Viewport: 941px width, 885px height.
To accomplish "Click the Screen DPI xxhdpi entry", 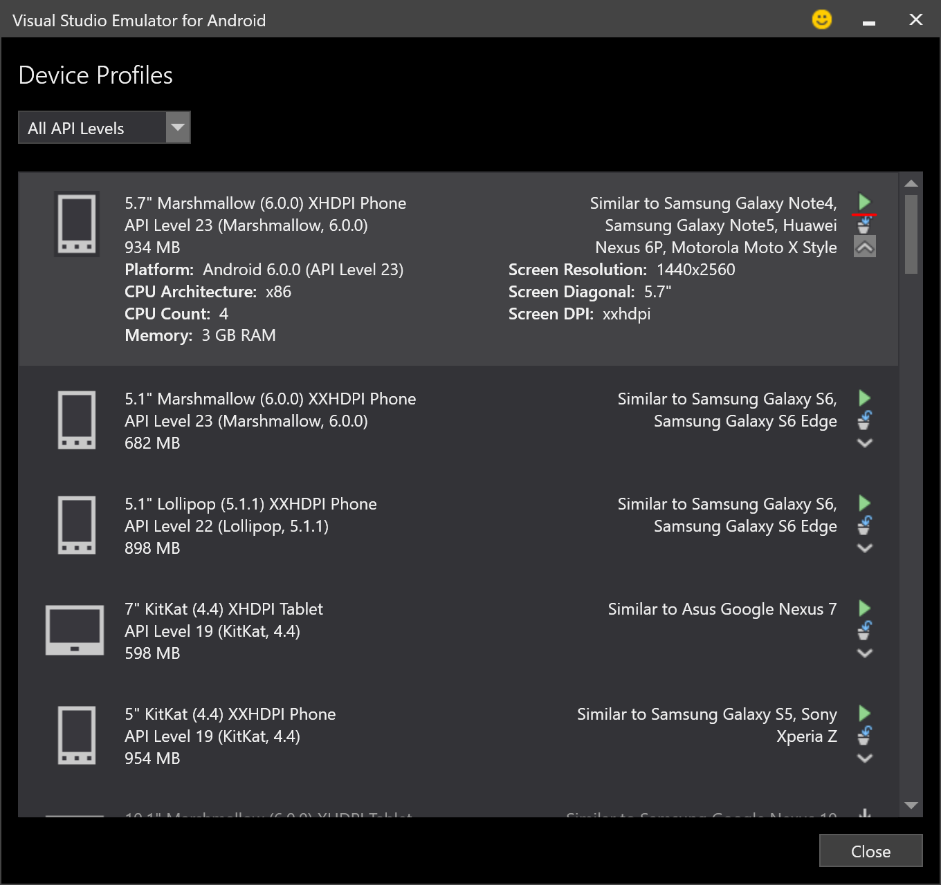I will coord(580,314).
